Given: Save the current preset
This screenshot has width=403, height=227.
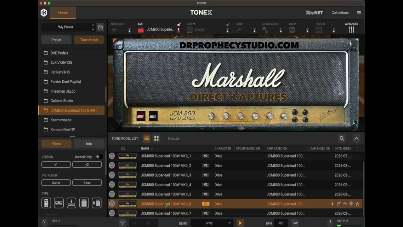Looking at the screenshot, I should pyautogui.click(x=100, y=27).
